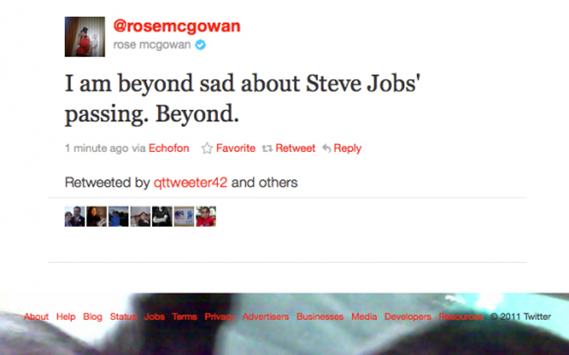Open the Media footer link

[x=364, y=316]
